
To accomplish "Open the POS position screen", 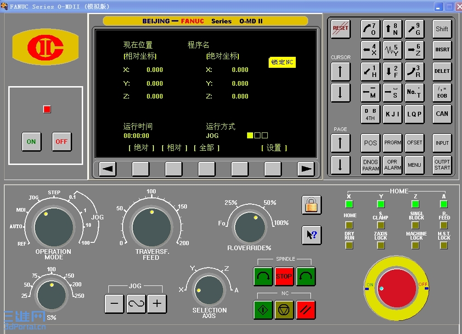I will (x=370, y=143).
